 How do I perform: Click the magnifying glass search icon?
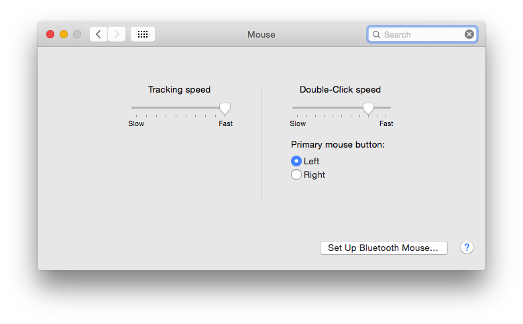[376, 34]
